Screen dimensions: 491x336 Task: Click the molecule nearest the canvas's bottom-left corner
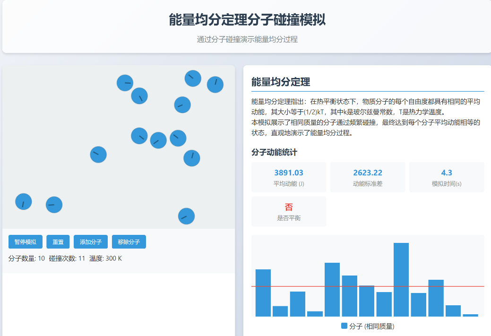24,202
